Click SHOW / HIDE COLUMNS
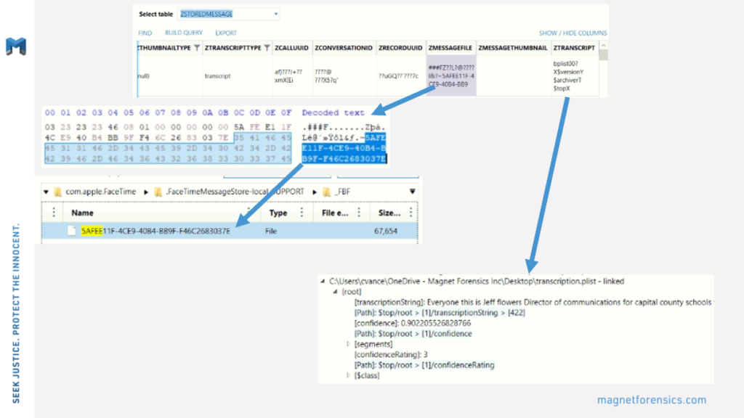The image size is (744, 418). (x=573, y=33)
